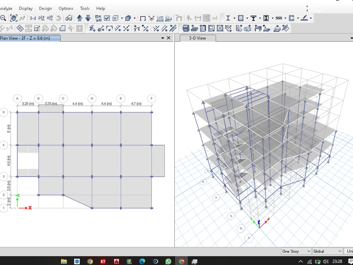Launch WhatsApp from the taskbar
Viewport: 353px width, 265px height.
[x=169, y=261]
